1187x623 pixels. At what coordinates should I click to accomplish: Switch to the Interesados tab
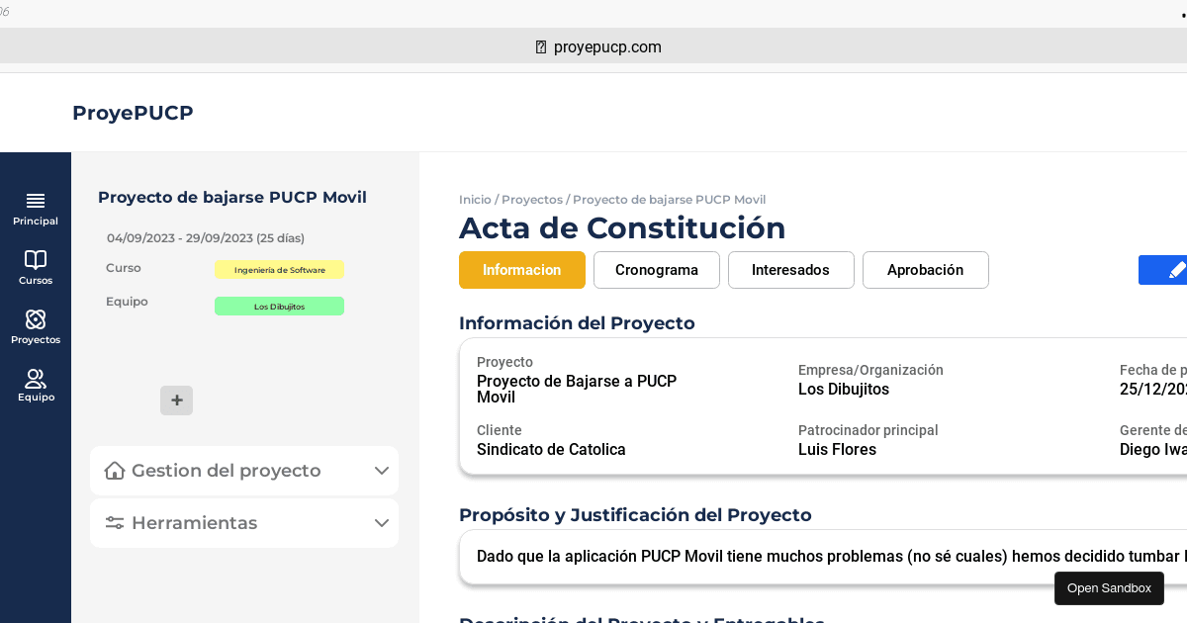click(791, 270)
